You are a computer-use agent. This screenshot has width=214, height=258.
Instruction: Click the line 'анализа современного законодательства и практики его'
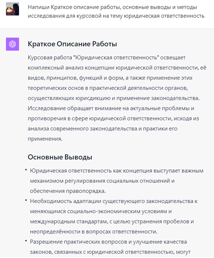[102, 129]
